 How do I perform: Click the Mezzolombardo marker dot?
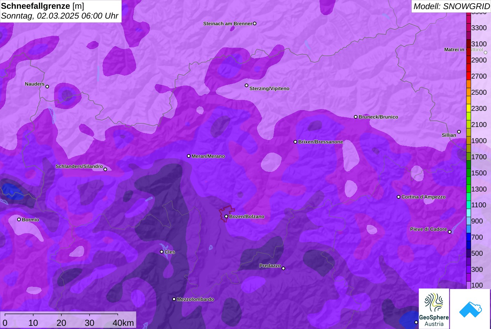click(174, 299)
